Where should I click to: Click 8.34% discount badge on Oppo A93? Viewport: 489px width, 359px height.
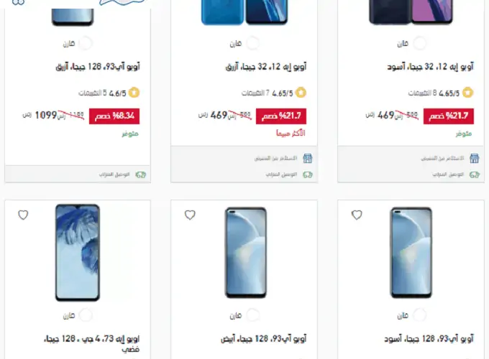114,116
